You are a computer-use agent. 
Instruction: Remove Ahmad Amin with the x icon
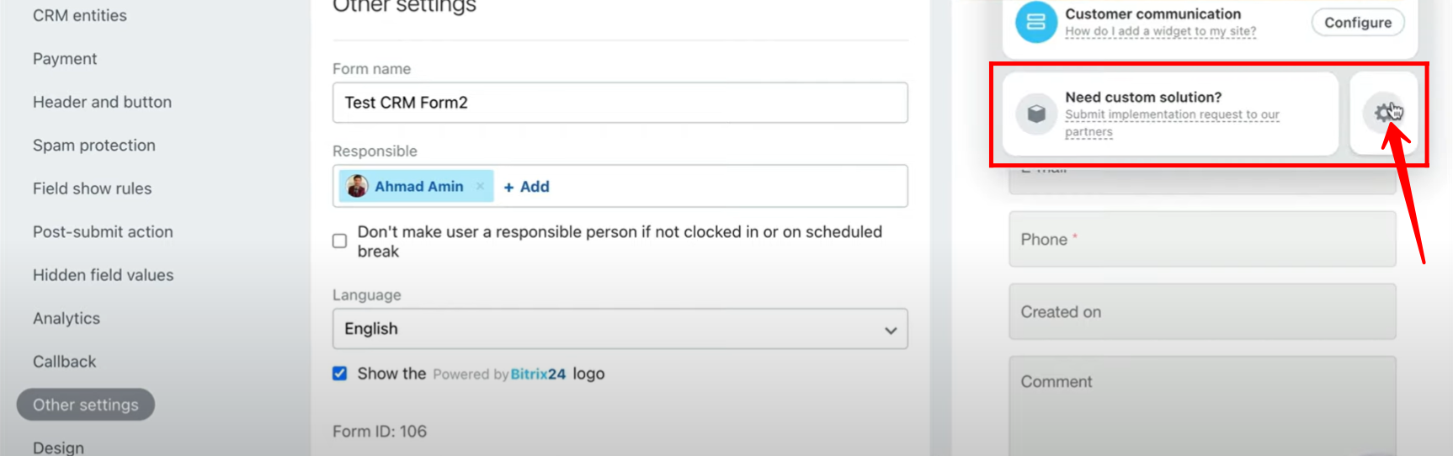click(x=480, y=187)
